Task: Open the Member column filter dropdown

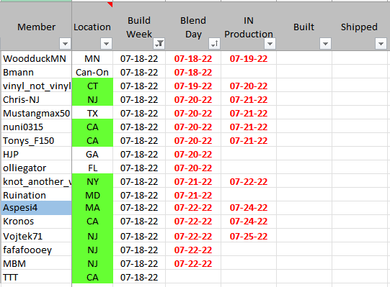Action: (65, 44)
